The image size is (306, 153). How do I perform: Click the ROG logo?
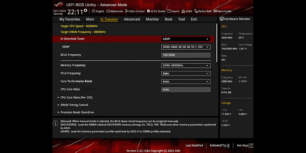coord(58,4)
